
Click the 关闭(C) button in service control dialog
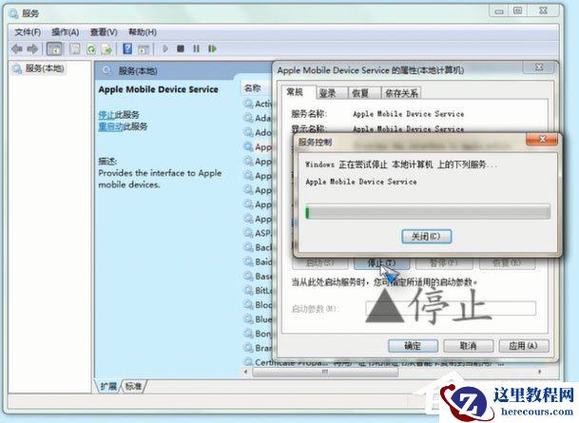[426, 237]
